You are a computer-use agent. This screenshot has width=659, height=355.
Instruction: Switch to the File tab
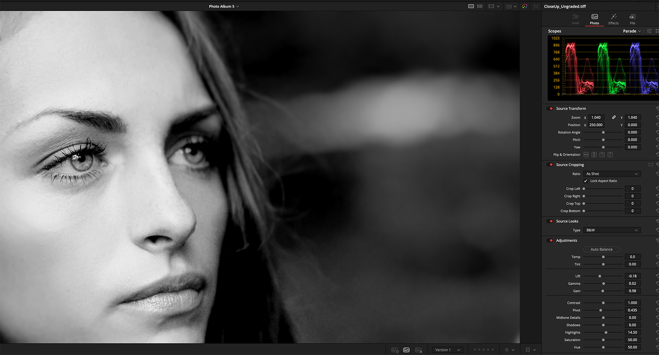click(632, 20)
